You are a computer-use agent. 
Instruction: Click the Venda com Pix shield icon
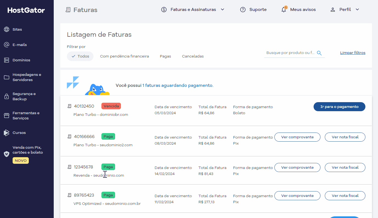(x=7, y=154)
